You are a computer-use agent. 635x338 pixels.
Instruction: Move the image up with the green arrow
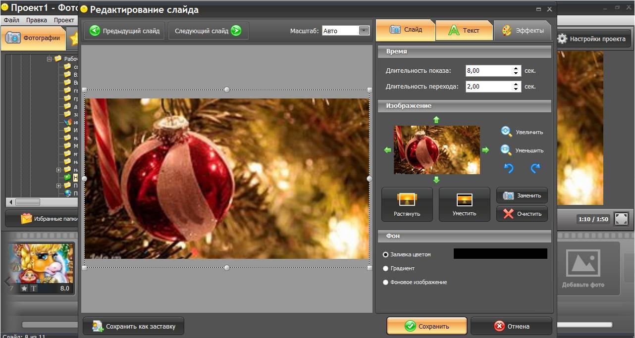click(436, 119)
